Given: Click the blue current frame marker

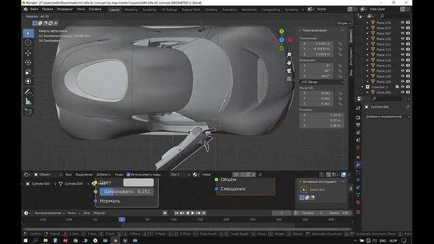Looking at the screenshot, I should pyautogui.click(x=122, y=220).
